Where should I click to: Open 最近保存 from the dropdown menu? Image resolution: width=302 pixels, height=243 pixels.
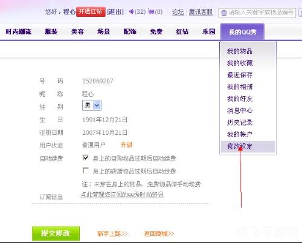pyautogui.click(x=240, y=75)
